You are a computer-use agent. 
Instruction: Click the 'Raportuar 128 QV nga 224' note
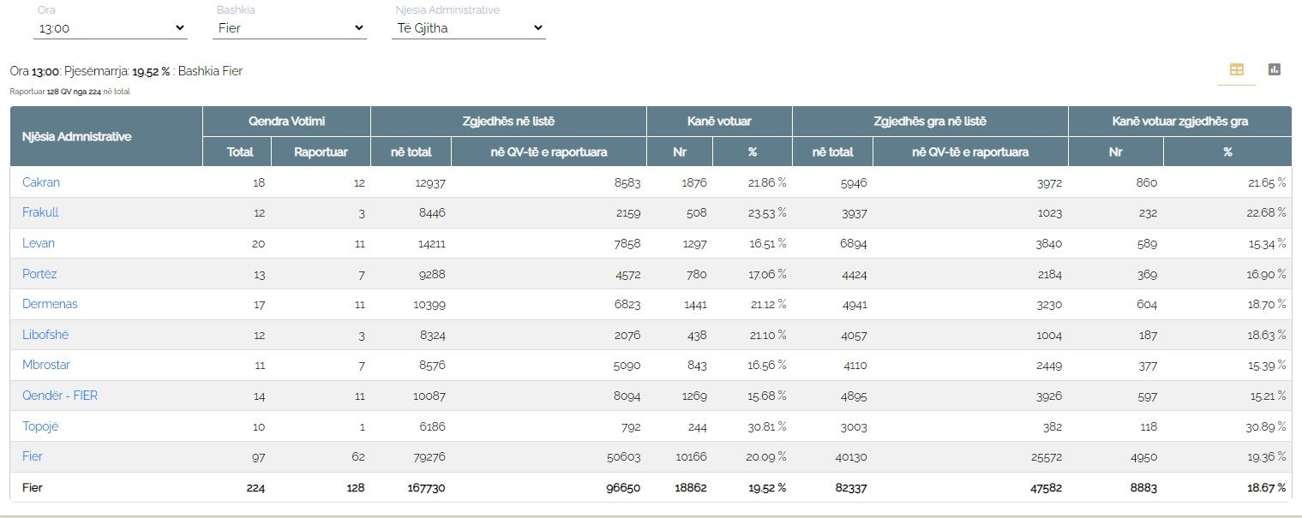(x=70, y=91)
